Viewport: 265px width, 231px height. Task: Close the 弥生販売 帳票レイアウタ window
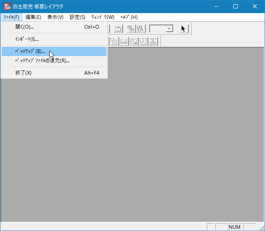pyautogui.click(x=255, y=6)
